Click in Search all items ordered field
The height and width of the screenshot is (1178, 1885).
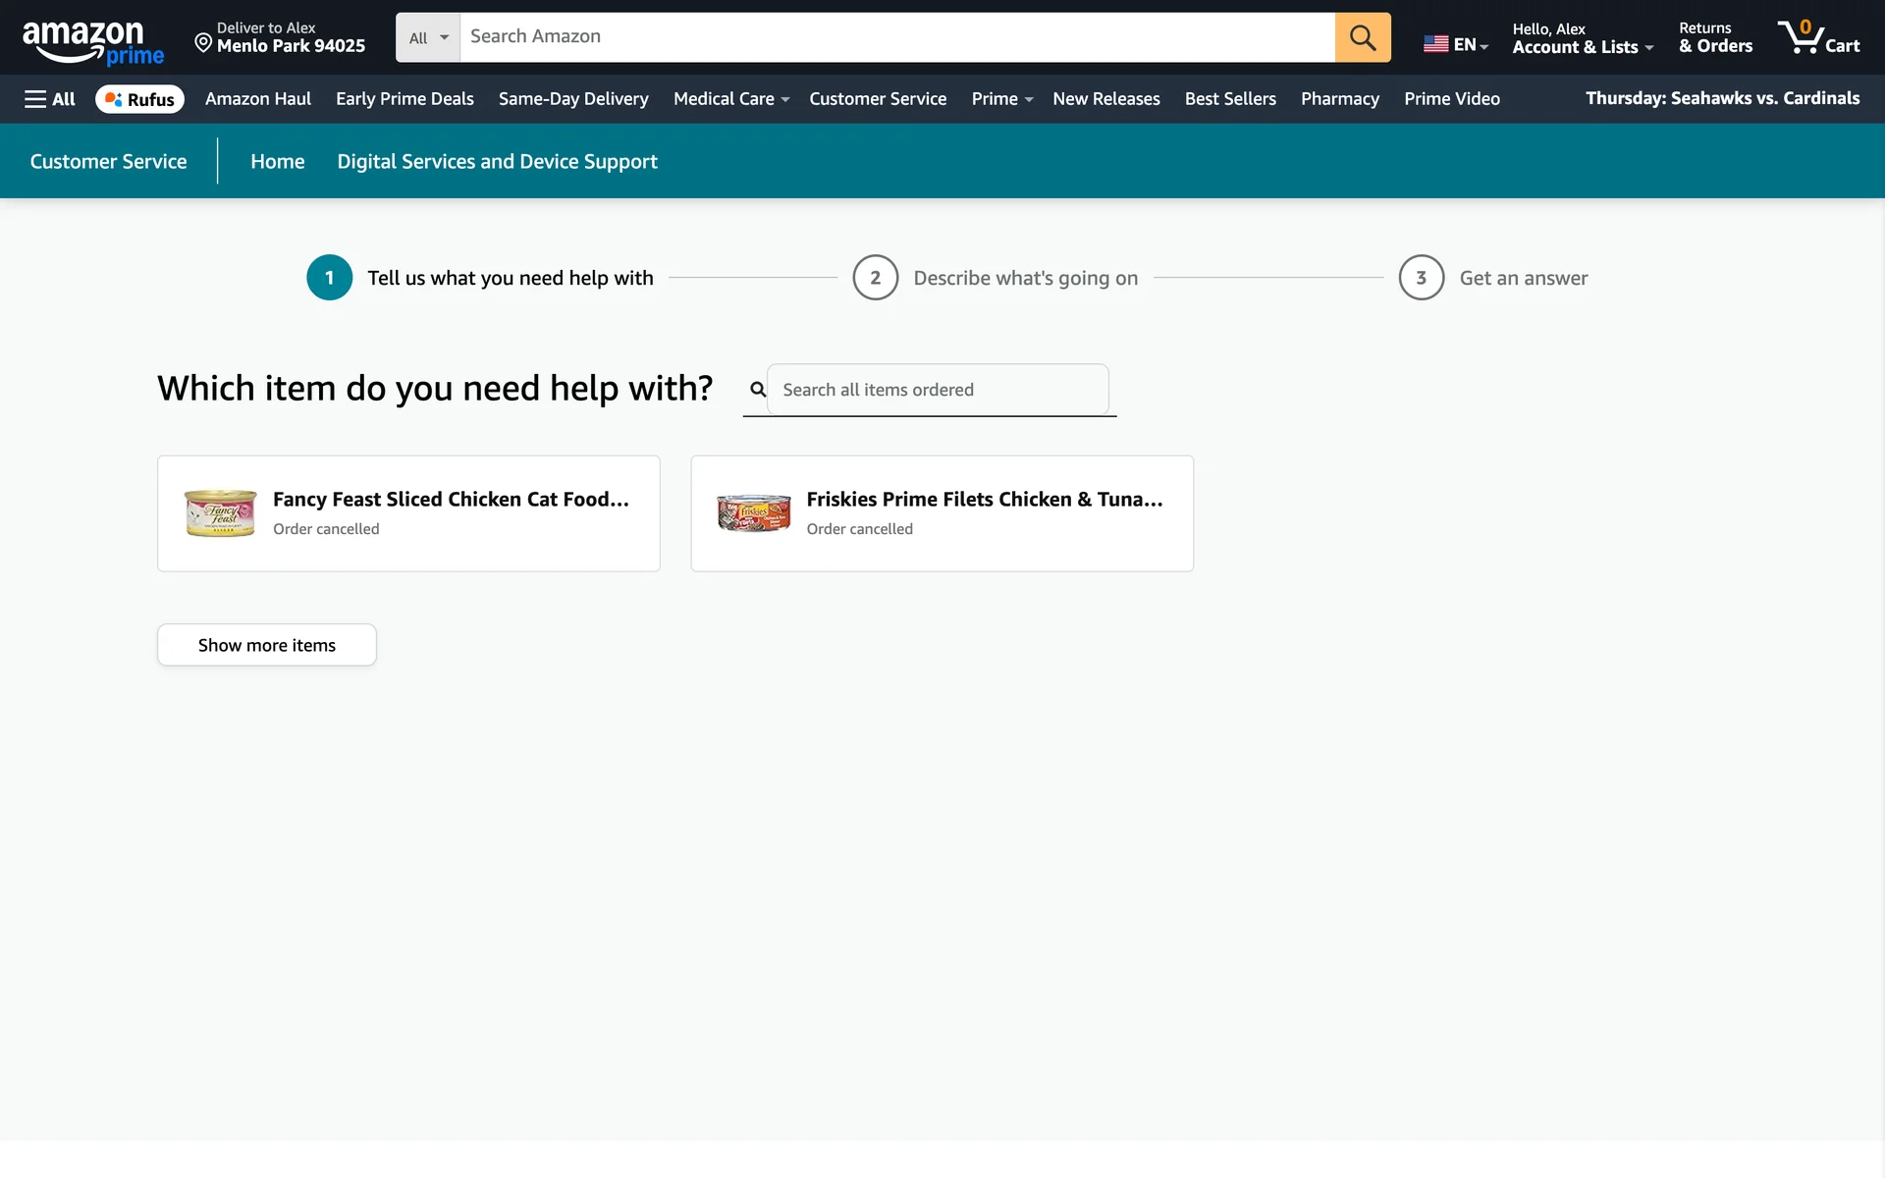937,390
